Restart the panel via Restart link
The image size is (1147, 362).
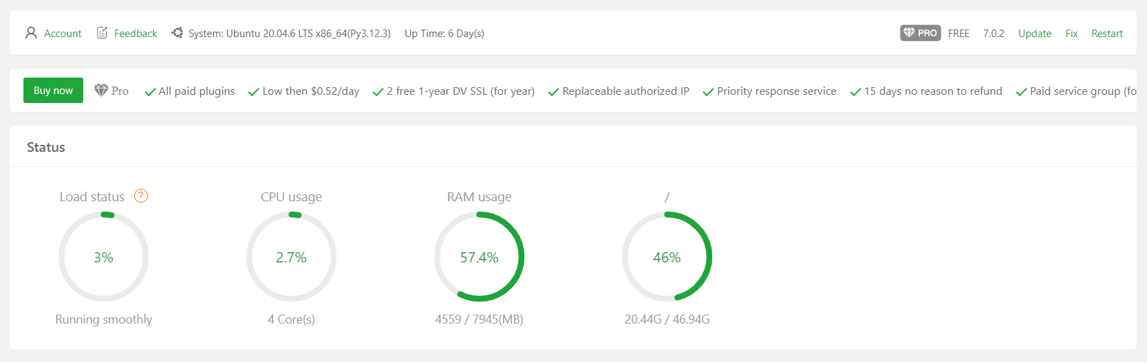tap(1106, 34)
